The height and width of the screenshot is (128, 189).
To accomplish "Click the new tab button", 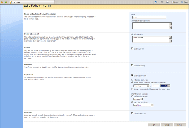I will 57,2.
